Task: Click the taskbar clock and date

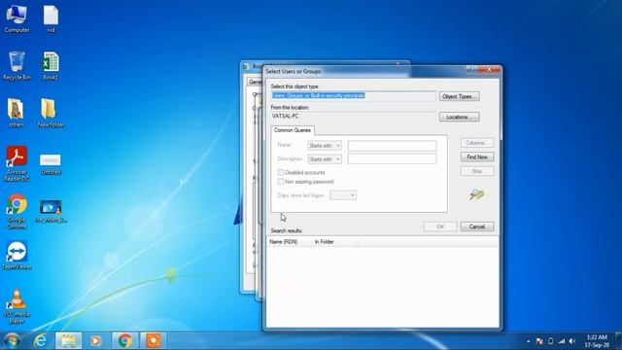Action: pos(597,341)
